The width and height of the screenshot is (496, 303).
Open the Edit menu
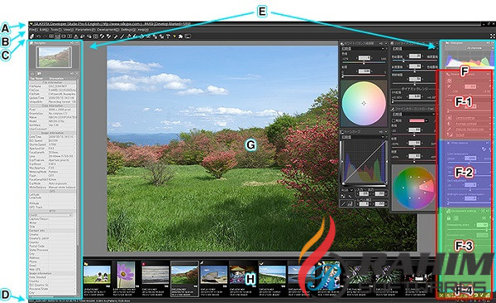coord(45,30)
